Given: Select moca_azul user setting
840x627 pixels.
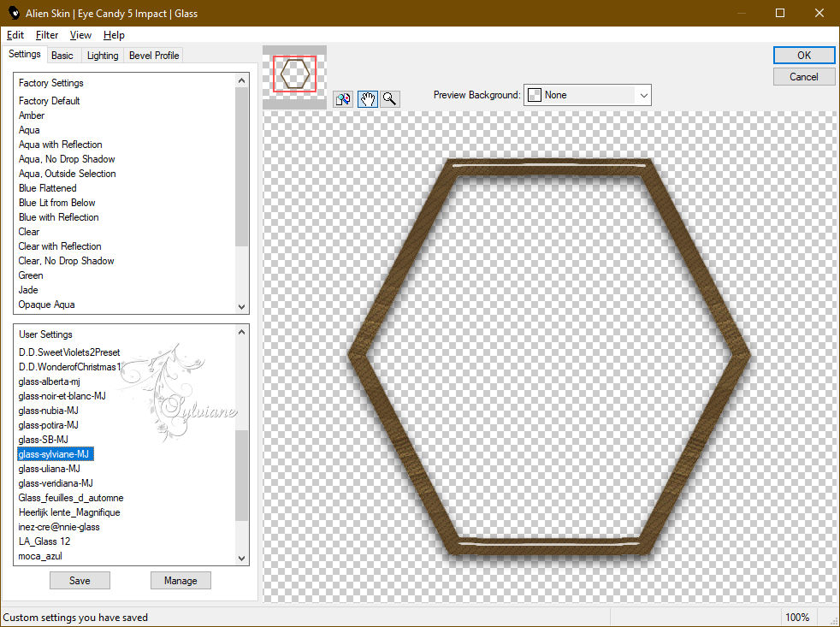Looking at the screenshot, I should pos(40,556).
